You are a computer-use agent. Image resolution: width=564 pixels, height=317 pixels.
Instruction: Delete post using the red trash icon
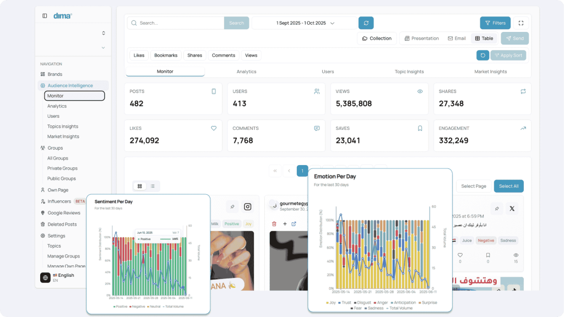(x=274, y=224)
